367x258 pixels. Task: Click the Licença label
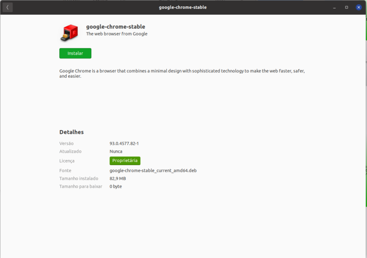pos(67,161)
